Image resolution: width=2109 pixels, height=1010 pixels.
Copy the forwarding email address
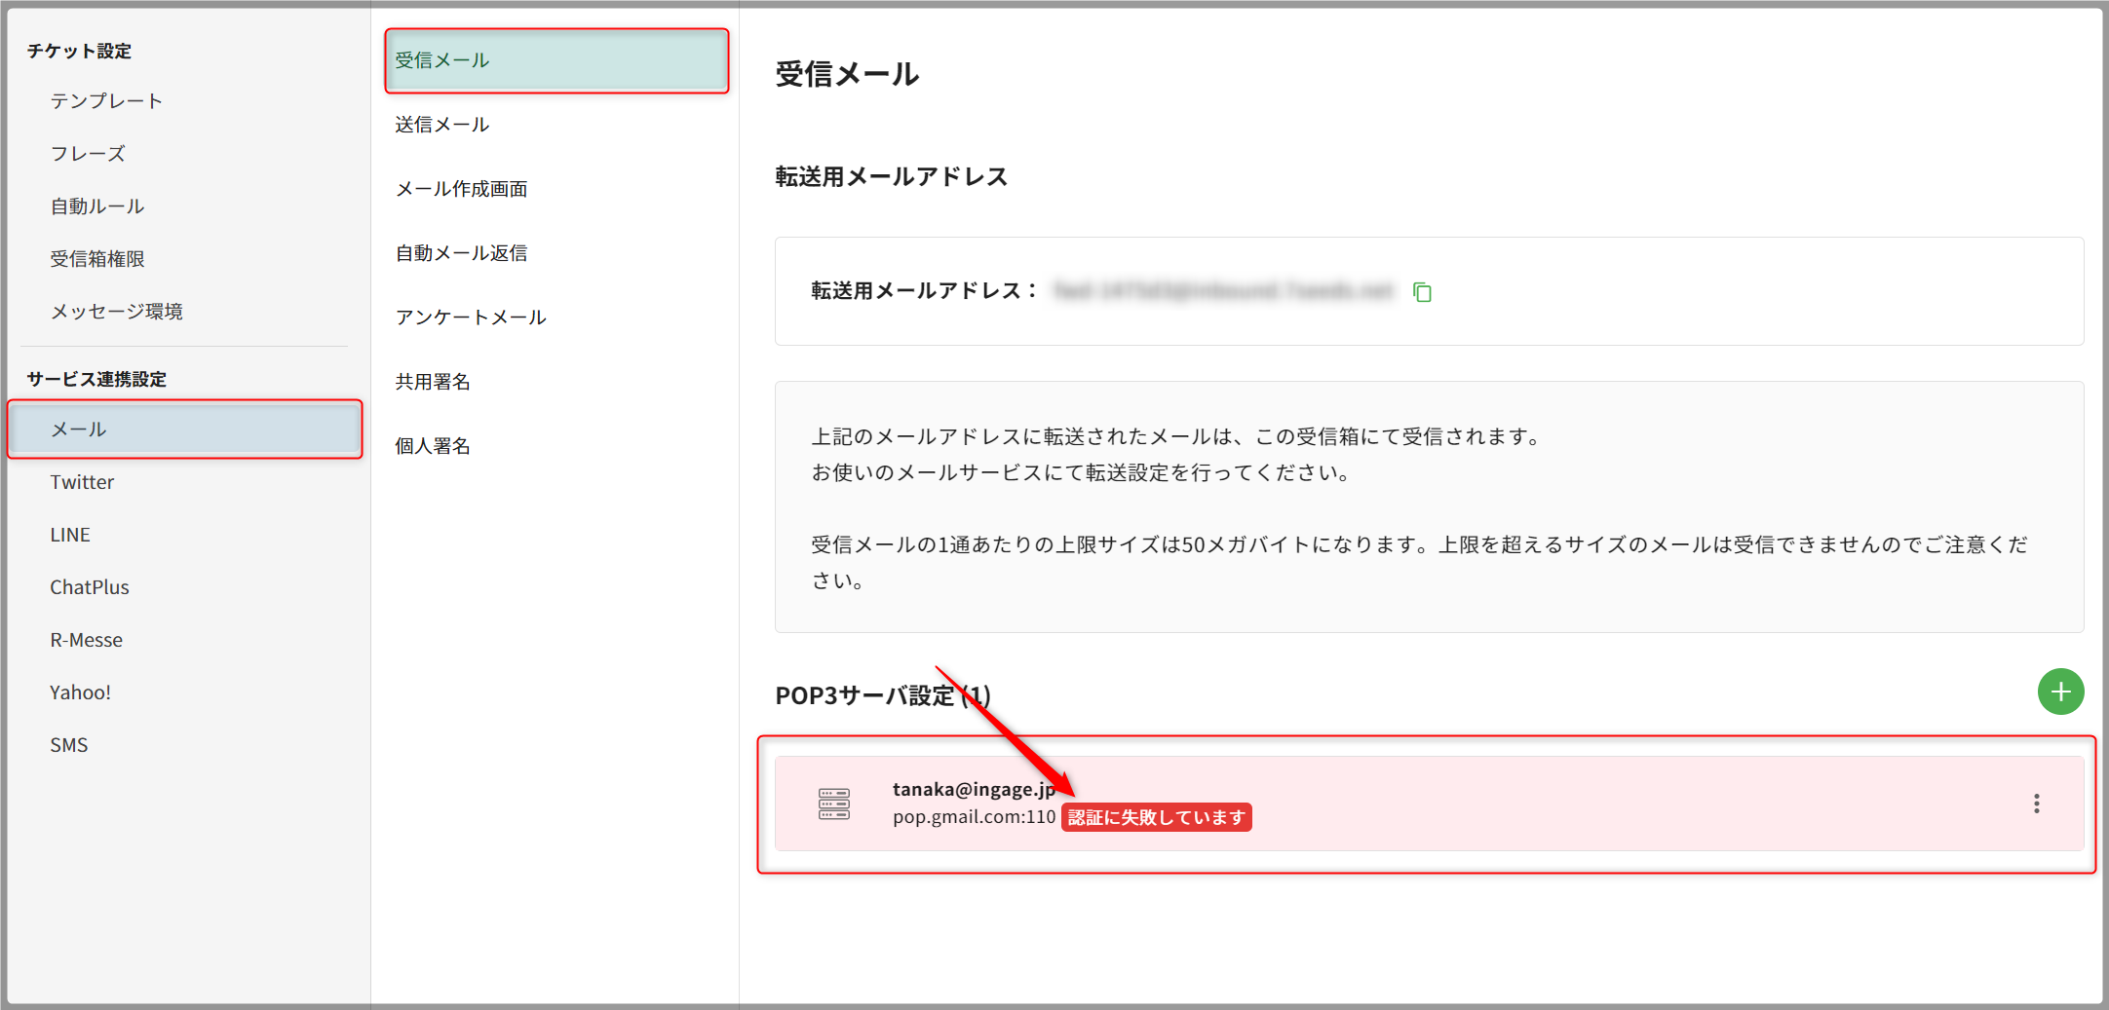pyautogui.click(x=1422, y=292)
